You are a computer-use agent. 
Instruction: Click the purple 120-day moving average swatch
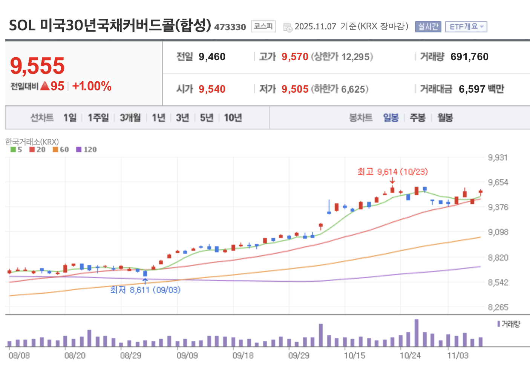[79, 149]
